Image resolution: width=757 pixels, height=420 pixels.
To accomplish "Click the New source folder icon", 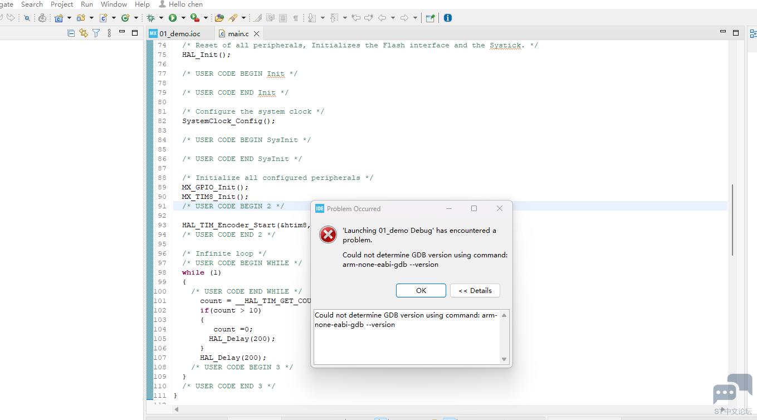I will (x=81, y=18).
